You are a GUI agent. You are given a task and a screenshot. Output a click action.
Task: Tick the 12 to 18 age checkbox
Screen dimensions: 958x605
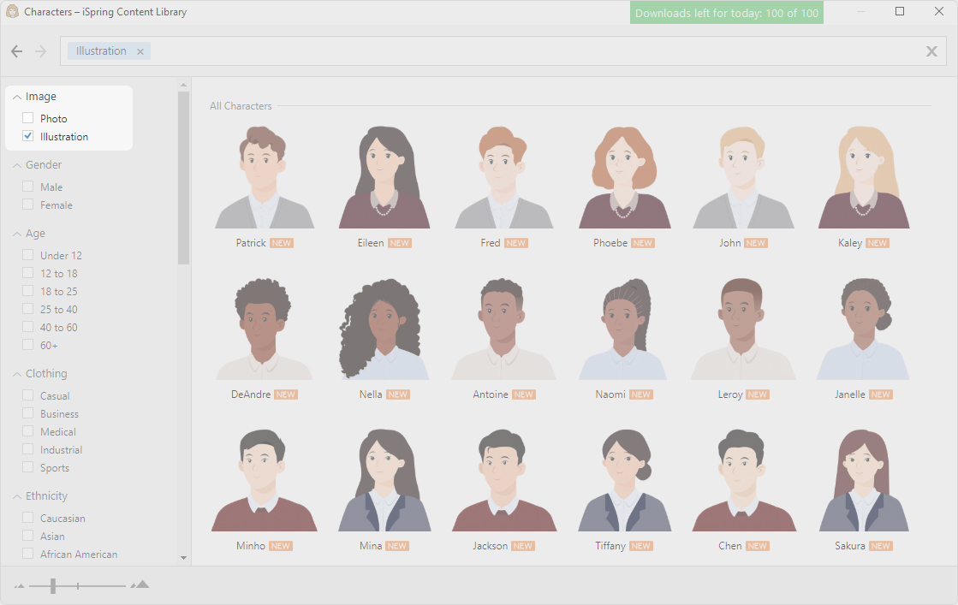coord(28,273)
